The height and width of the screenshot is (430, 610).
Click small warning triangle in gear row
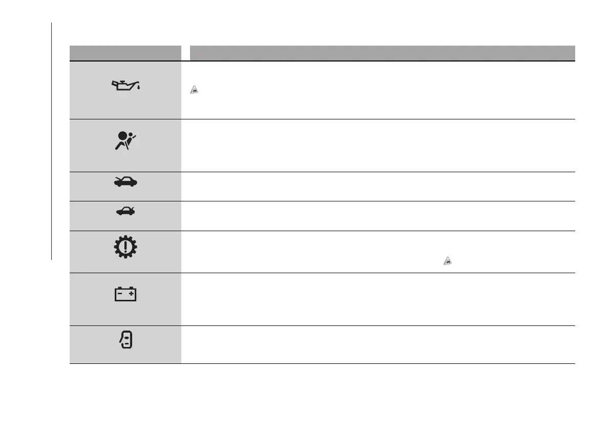[448, 261]
